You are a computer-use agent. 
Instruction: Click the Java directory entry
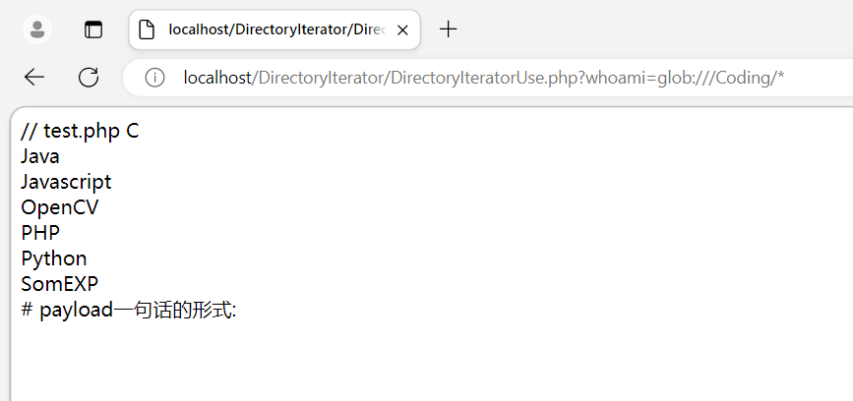pyautogui.click(x=40, y=156)
